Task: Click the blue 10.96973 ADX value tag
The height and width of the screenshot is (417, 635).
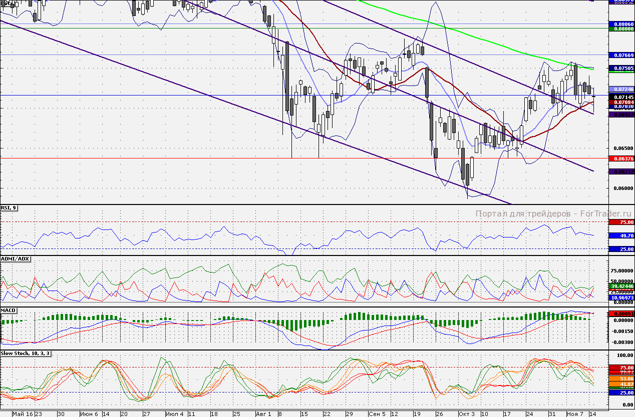Action: 621,297
